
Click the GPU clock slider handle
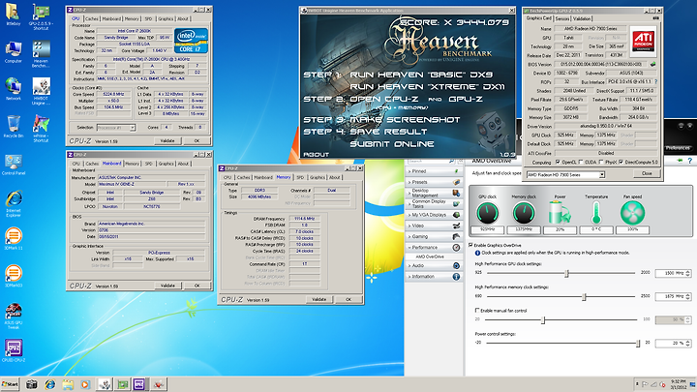tap(566, 273)
